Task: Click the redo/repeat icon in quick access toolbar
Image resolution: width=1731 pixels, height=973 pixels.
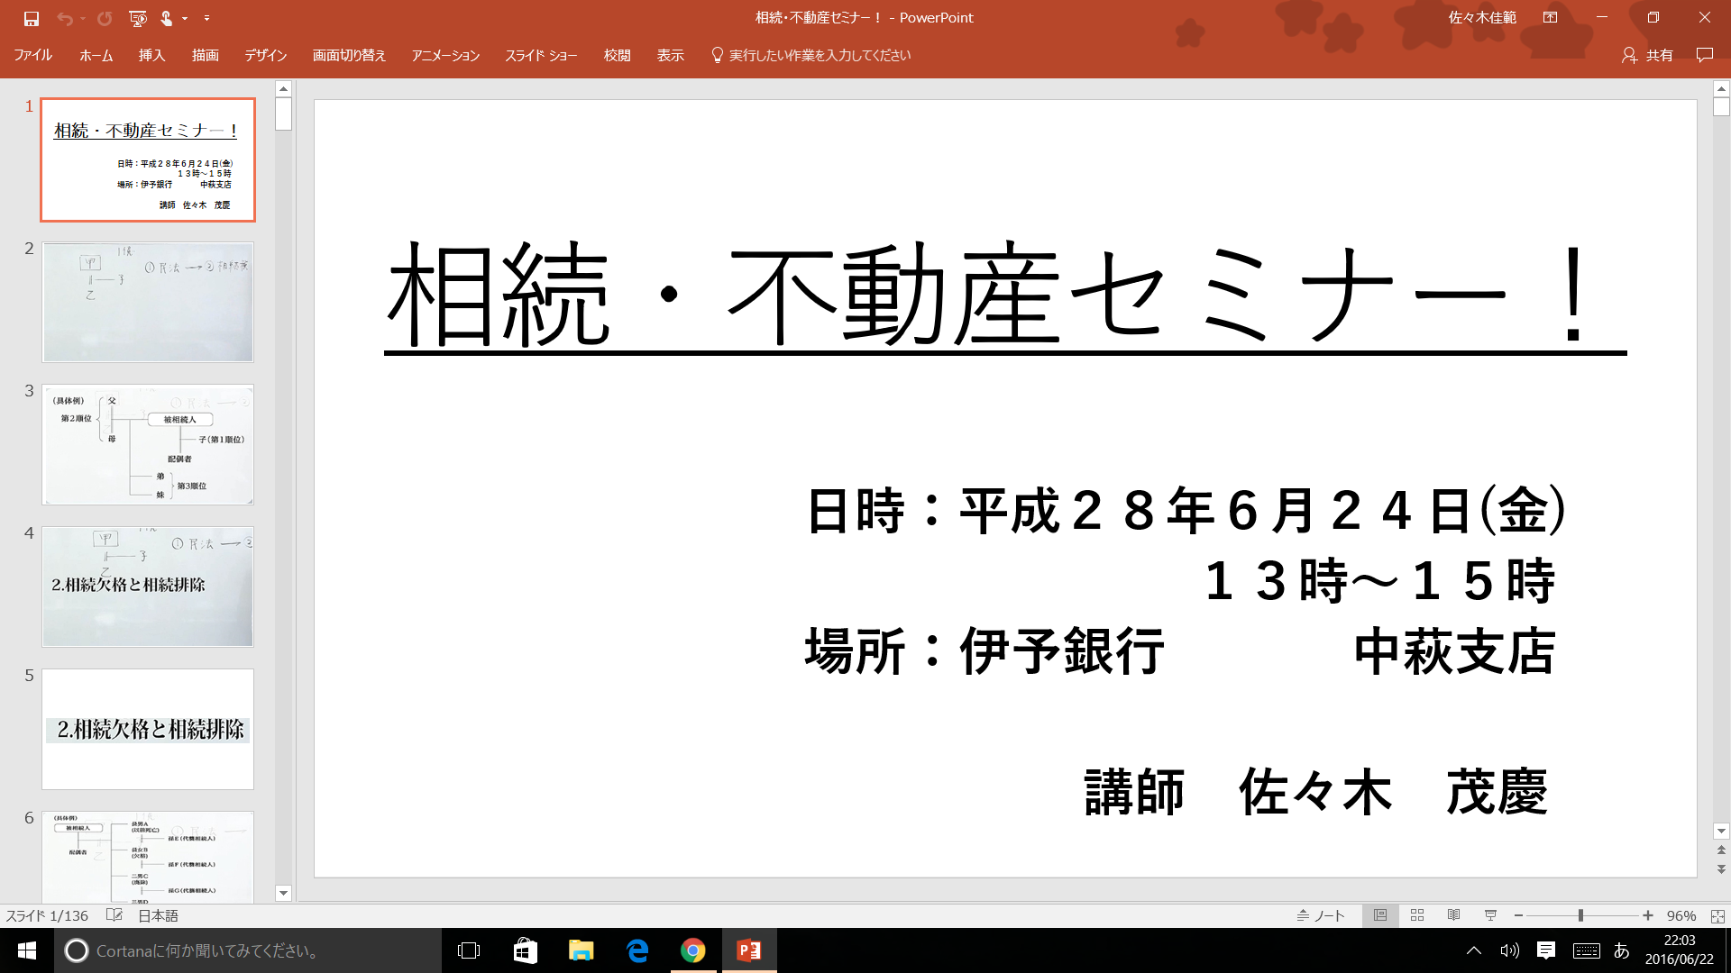Action: [105, 18]
